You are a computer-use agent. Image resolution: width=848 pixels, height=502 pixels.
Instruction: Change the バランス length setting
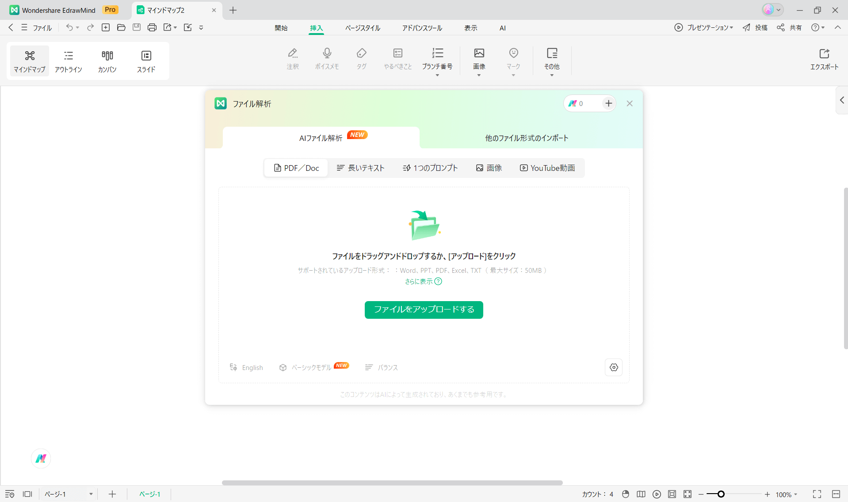pyautogui.click(x=381, y=367)
